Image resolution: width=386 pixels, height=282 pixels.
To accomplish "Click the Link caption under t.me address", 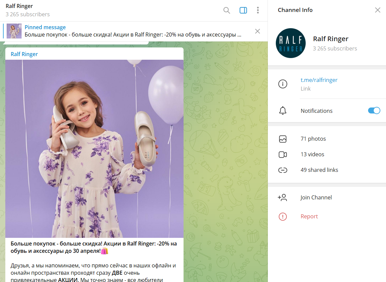I will (x=305, y=89).
